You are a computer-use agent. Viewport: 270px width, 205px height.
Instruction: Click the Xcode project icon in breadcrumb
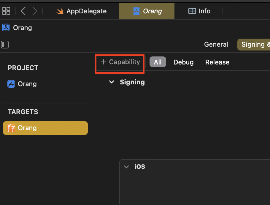tap(6, 28)
